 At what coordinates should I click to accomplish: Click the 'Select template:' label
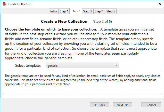pos(28,66)
